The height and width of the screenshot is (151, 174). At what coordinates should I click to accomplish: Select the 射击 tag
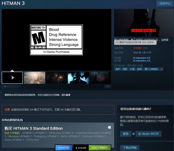pyautogui.click(x=139, y=69)
